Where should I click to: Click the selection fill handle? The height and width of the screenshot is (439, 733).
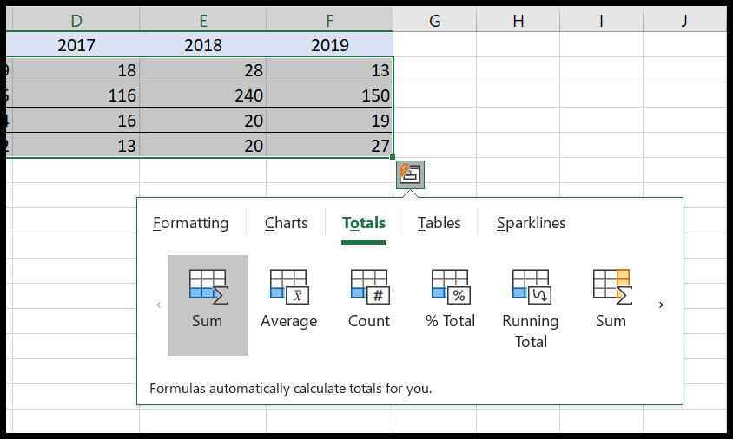point(393,157)
